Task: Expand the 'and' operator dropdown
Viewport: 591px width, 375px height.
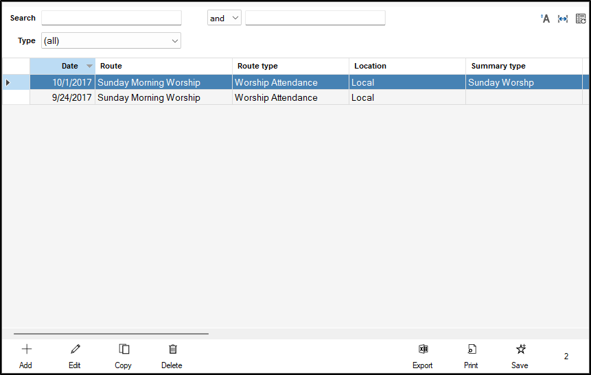Action: [x=224, y=19]
